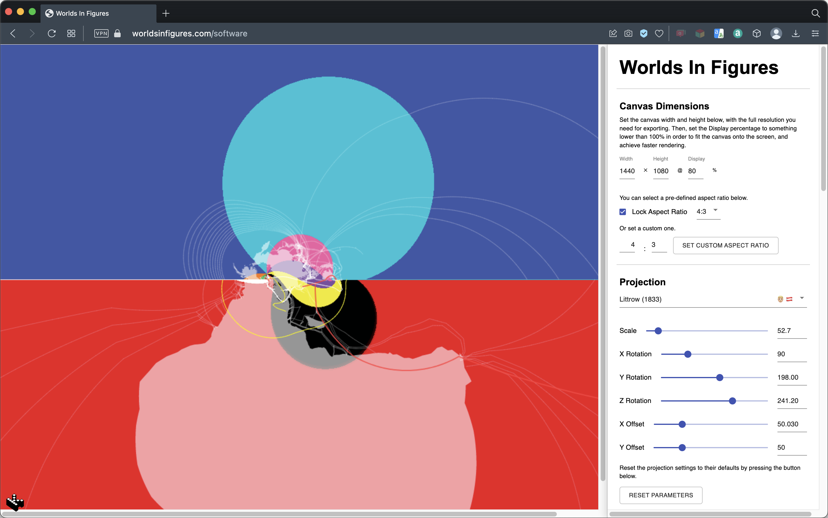Image resolution: width=828 pixels, height=518 pixels.
Task: Open the extensions cube outline icon
Action: [x=757, y=33]
